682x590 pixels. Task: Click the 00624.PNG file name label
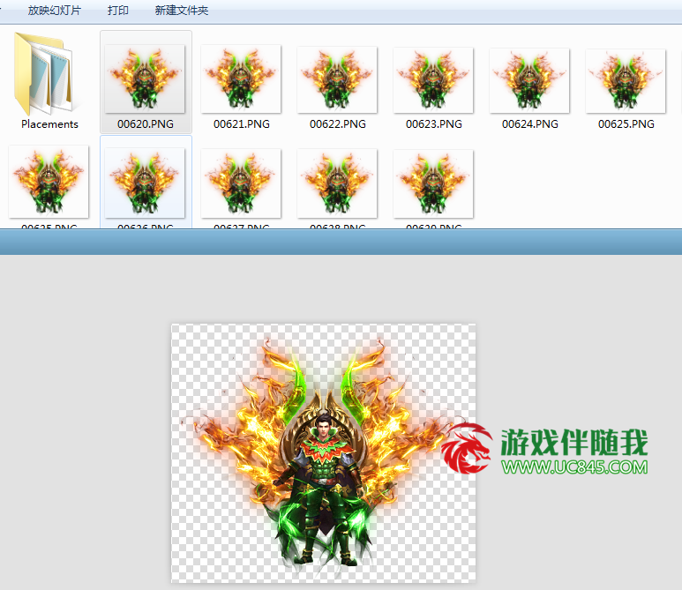coord(529,124)
